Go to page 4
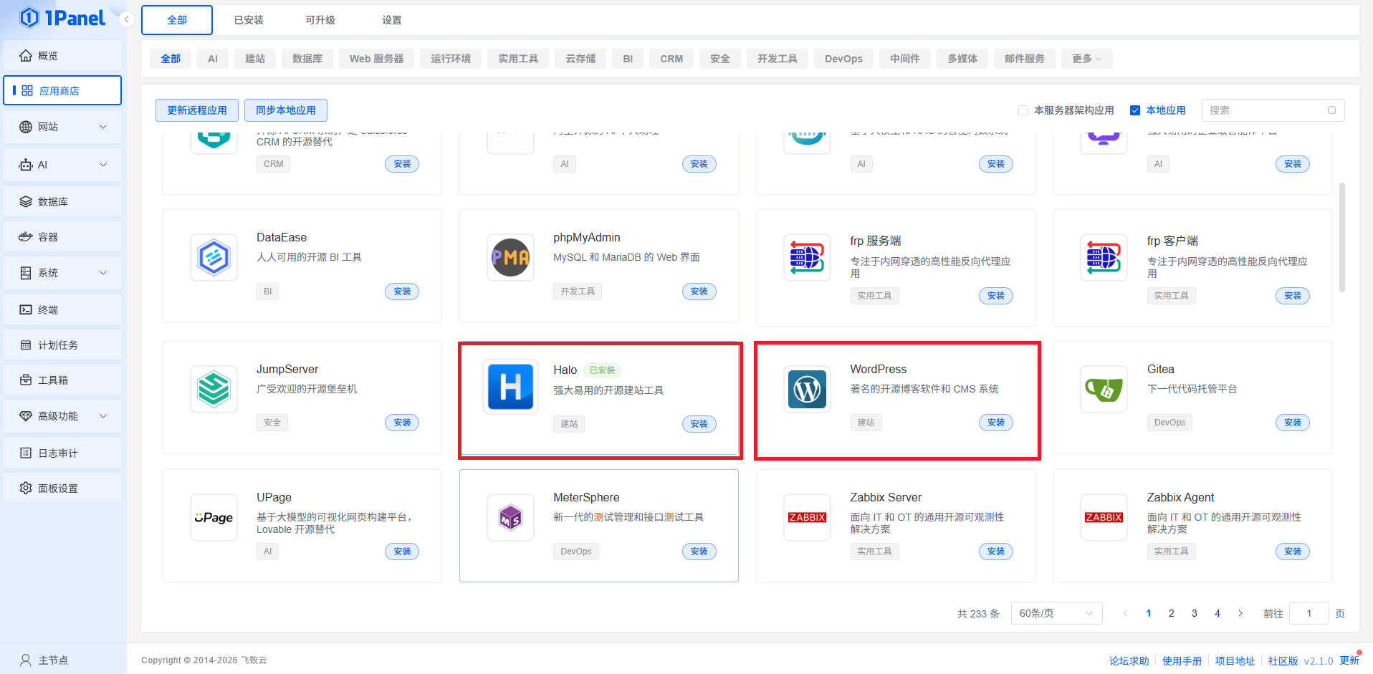 1217,613
